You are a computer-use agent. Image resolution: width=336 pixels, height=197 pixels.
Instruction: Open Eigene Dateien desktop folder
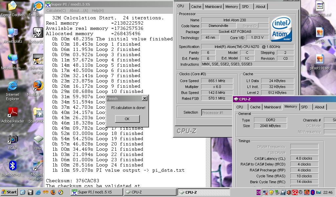(x=12, y=9)
